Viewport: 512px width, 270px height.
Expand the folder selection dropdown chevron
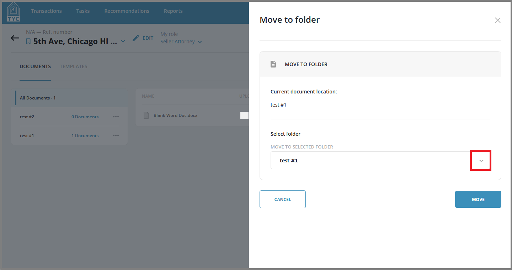coord(481,161)
